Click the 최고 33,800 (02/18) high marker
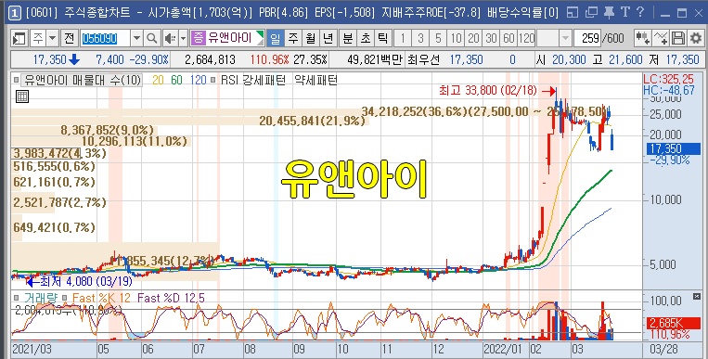Screen dimensions: 708x359 (488, 91)
